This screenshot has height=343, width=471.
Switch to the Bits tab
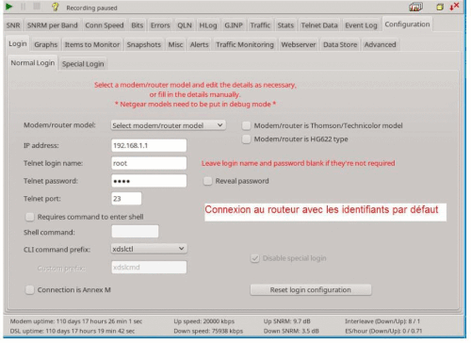point(137,25)
